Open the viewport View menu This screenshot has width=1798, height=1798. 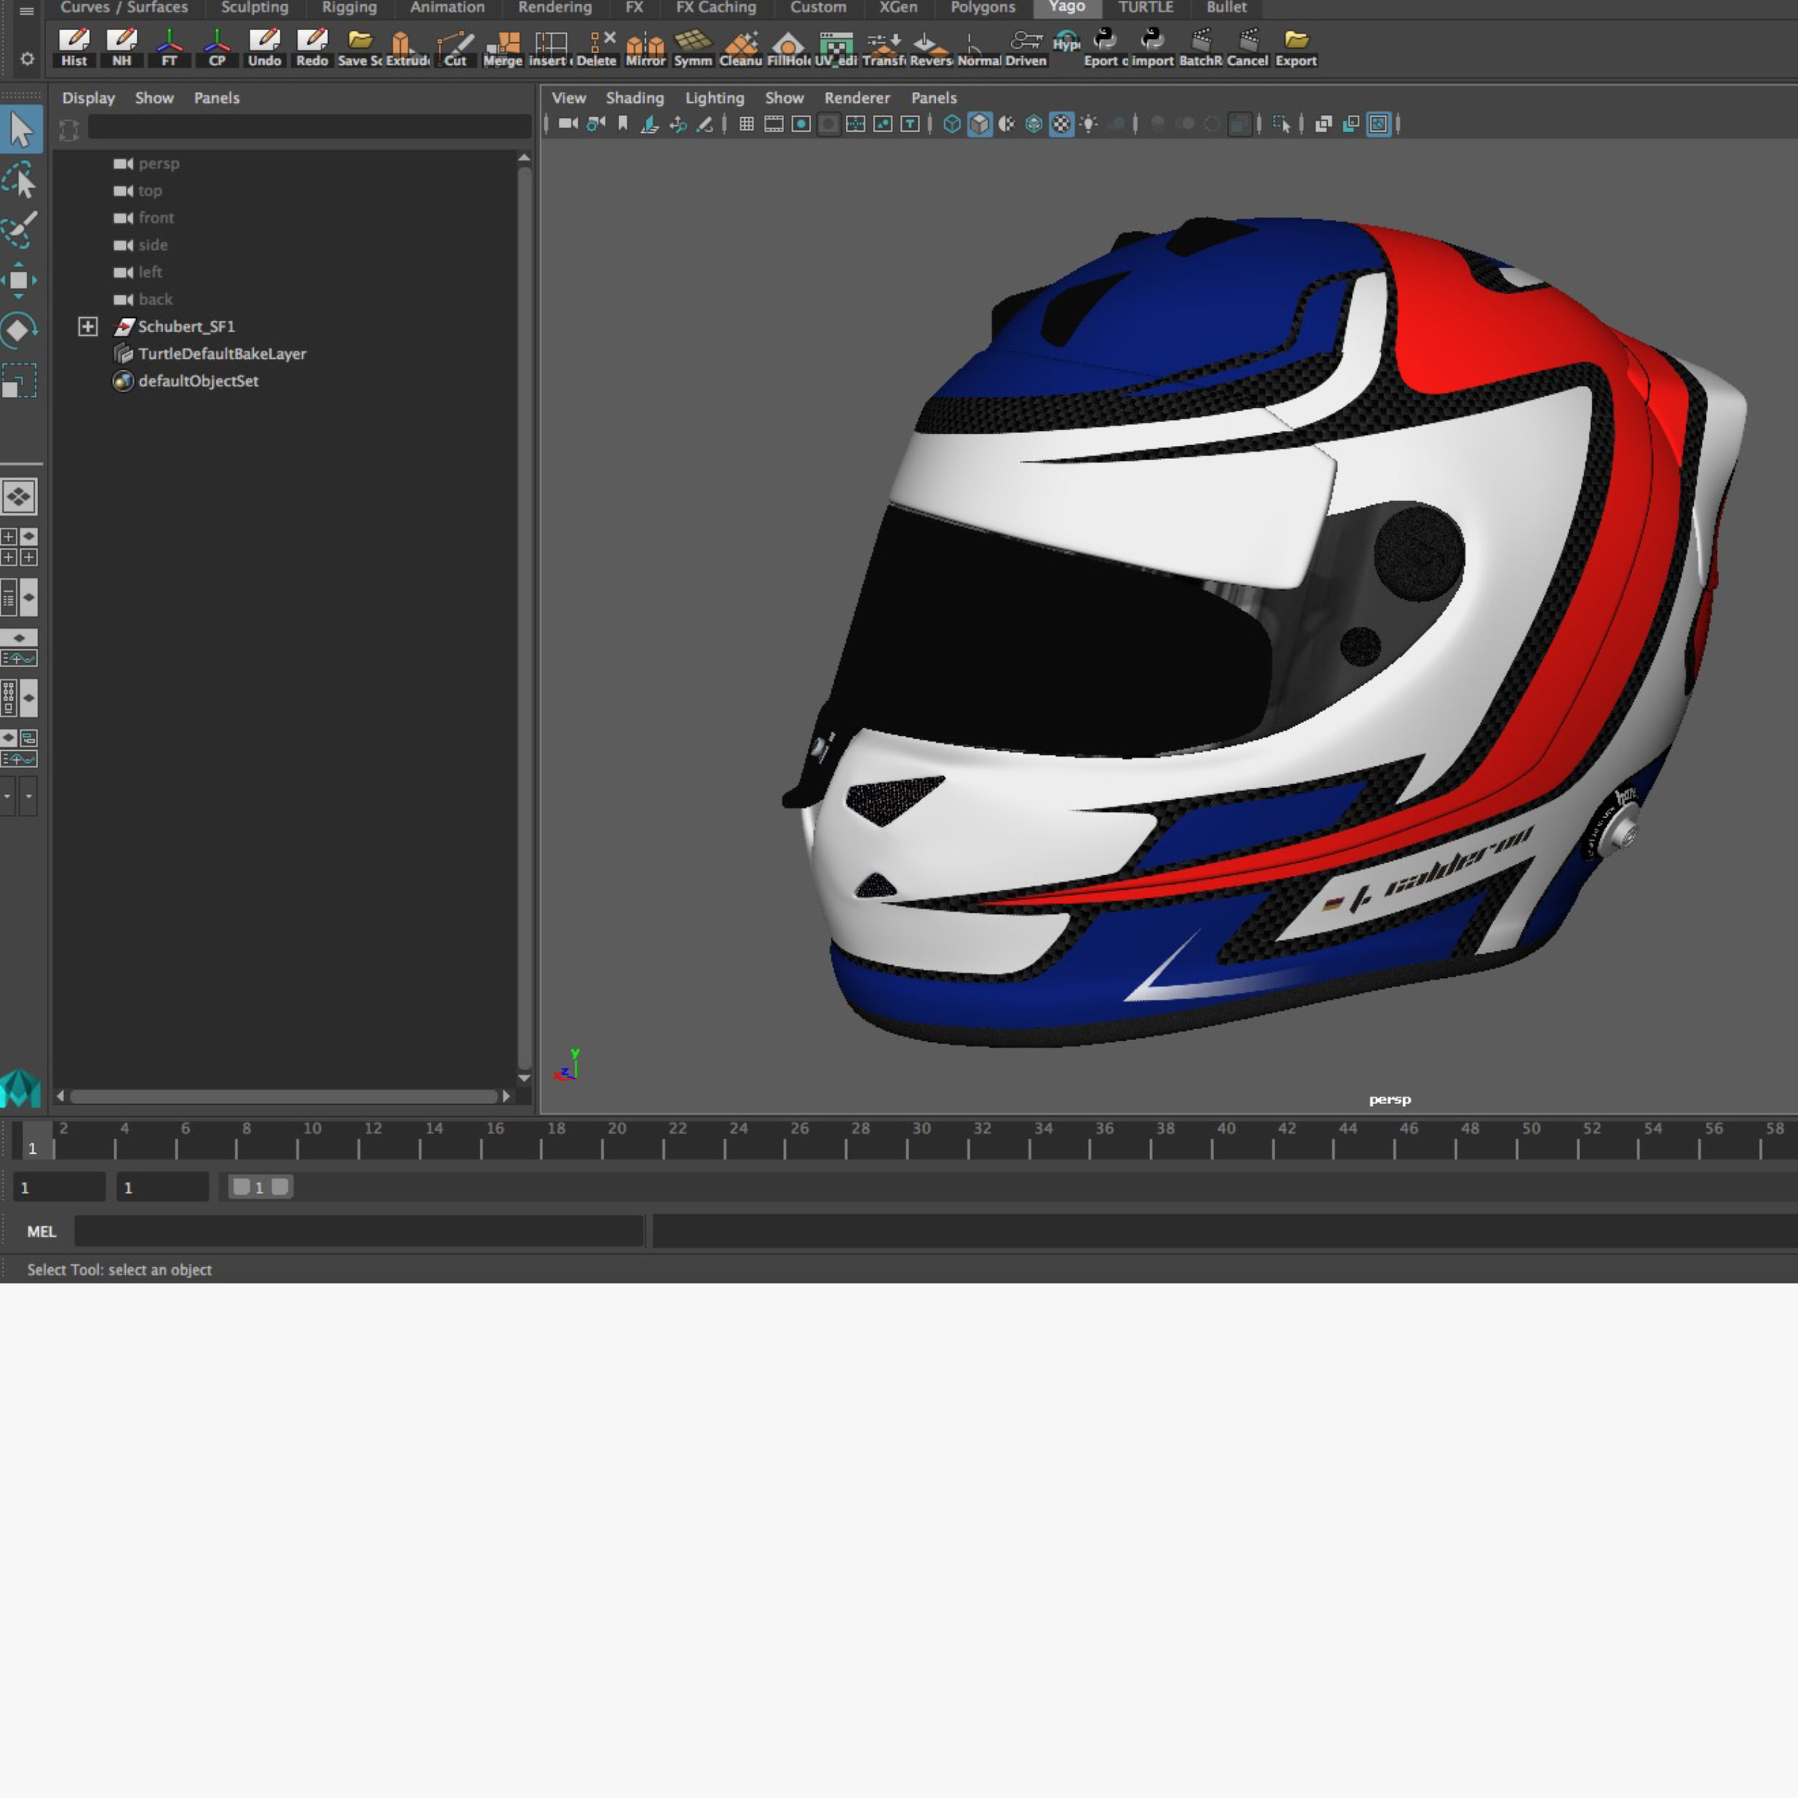pos(569,98)
